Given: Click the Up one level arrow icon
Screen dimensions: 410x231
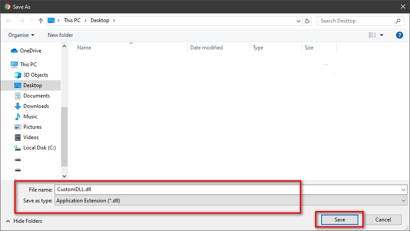Looking at the screenshot, I should tap(41, 20).
